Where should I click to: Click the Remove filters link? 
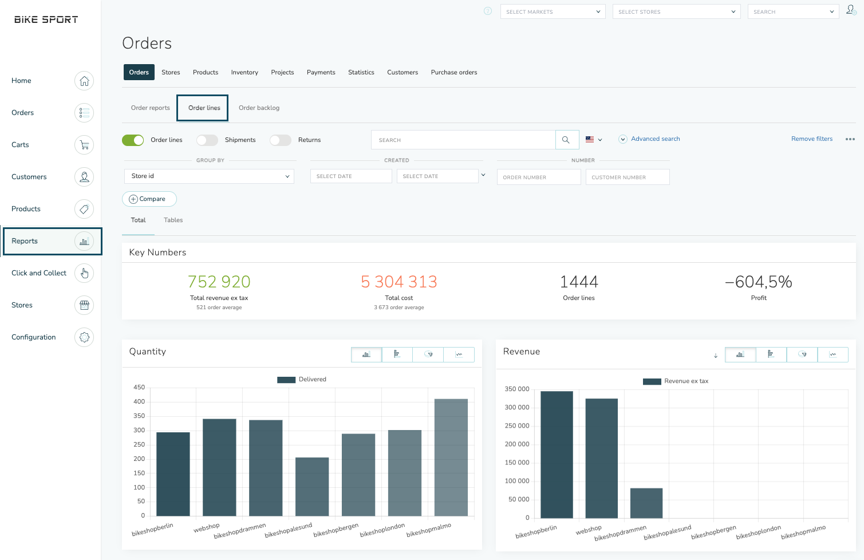pyautogui.click(x=811, y=139)
